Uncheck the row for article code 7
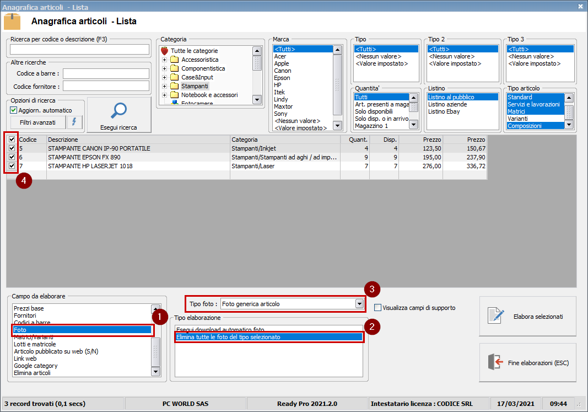 pos(12,166)
